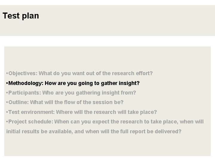Click the question "How are you going to gather insight?"
Image resolution: width=215 pixels, height=161 pixels.
coord(92,83)
